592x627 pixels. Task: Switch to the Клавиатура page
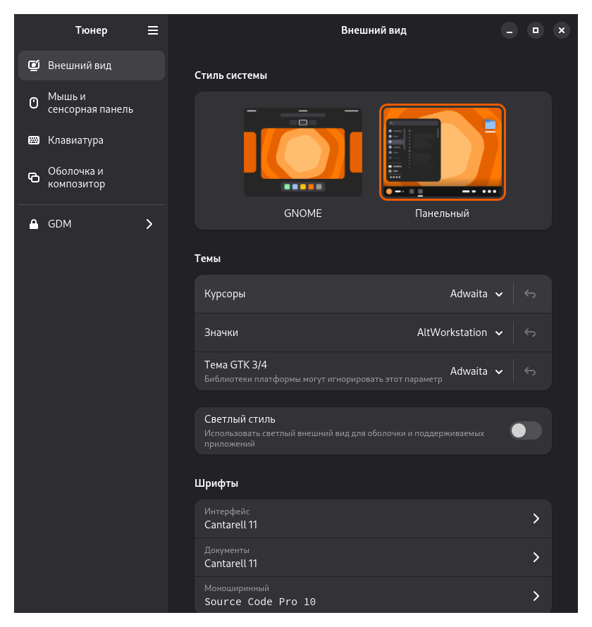pos(92,140)
